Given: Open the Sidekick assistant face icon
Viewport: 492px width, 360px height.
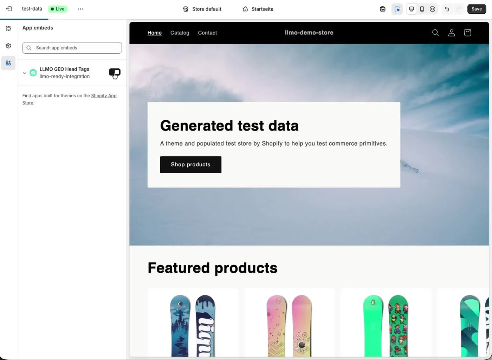Looking at the screenshot, I should coord(383,9).
